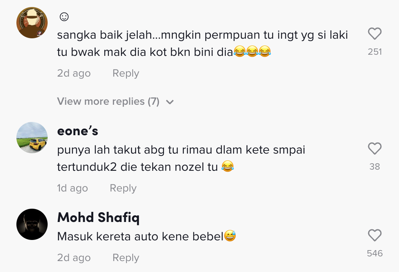Like eone's comment about the nozel
The width and height of the screenshot is (399, 272).
pyautogui.click(x=374, y=149)
